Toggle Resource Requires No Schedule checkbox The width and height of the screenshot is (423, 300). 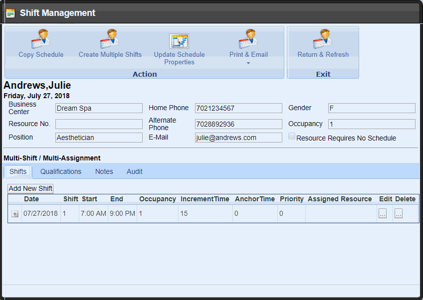(x=292, y=136)
